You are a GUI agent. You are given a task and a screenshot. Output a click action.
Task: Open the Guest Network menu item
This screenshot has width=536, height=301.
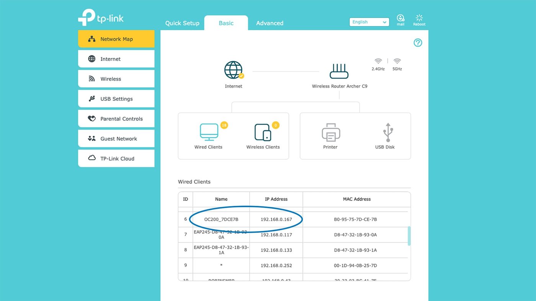click(116, 138)
